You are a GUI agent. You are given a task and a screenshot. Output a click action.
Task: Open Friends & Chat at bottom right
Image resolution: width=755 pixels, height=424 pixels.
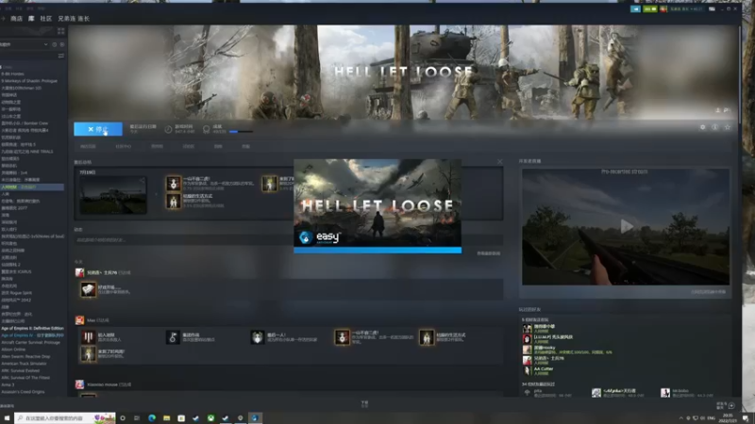coord(726,405)
